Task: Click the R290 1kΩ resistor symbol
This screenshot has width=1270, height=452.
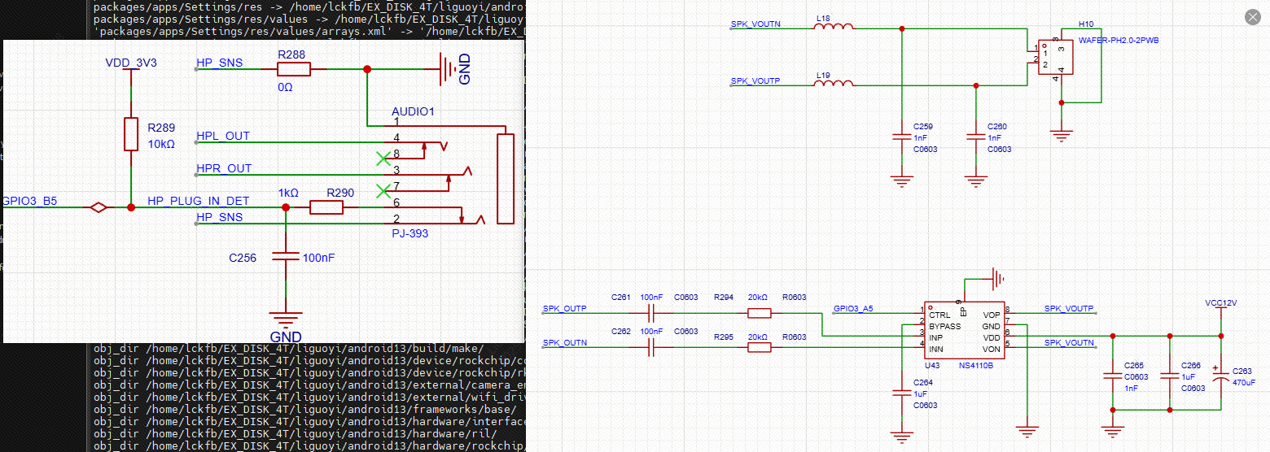Action: [x=326, y=208]
